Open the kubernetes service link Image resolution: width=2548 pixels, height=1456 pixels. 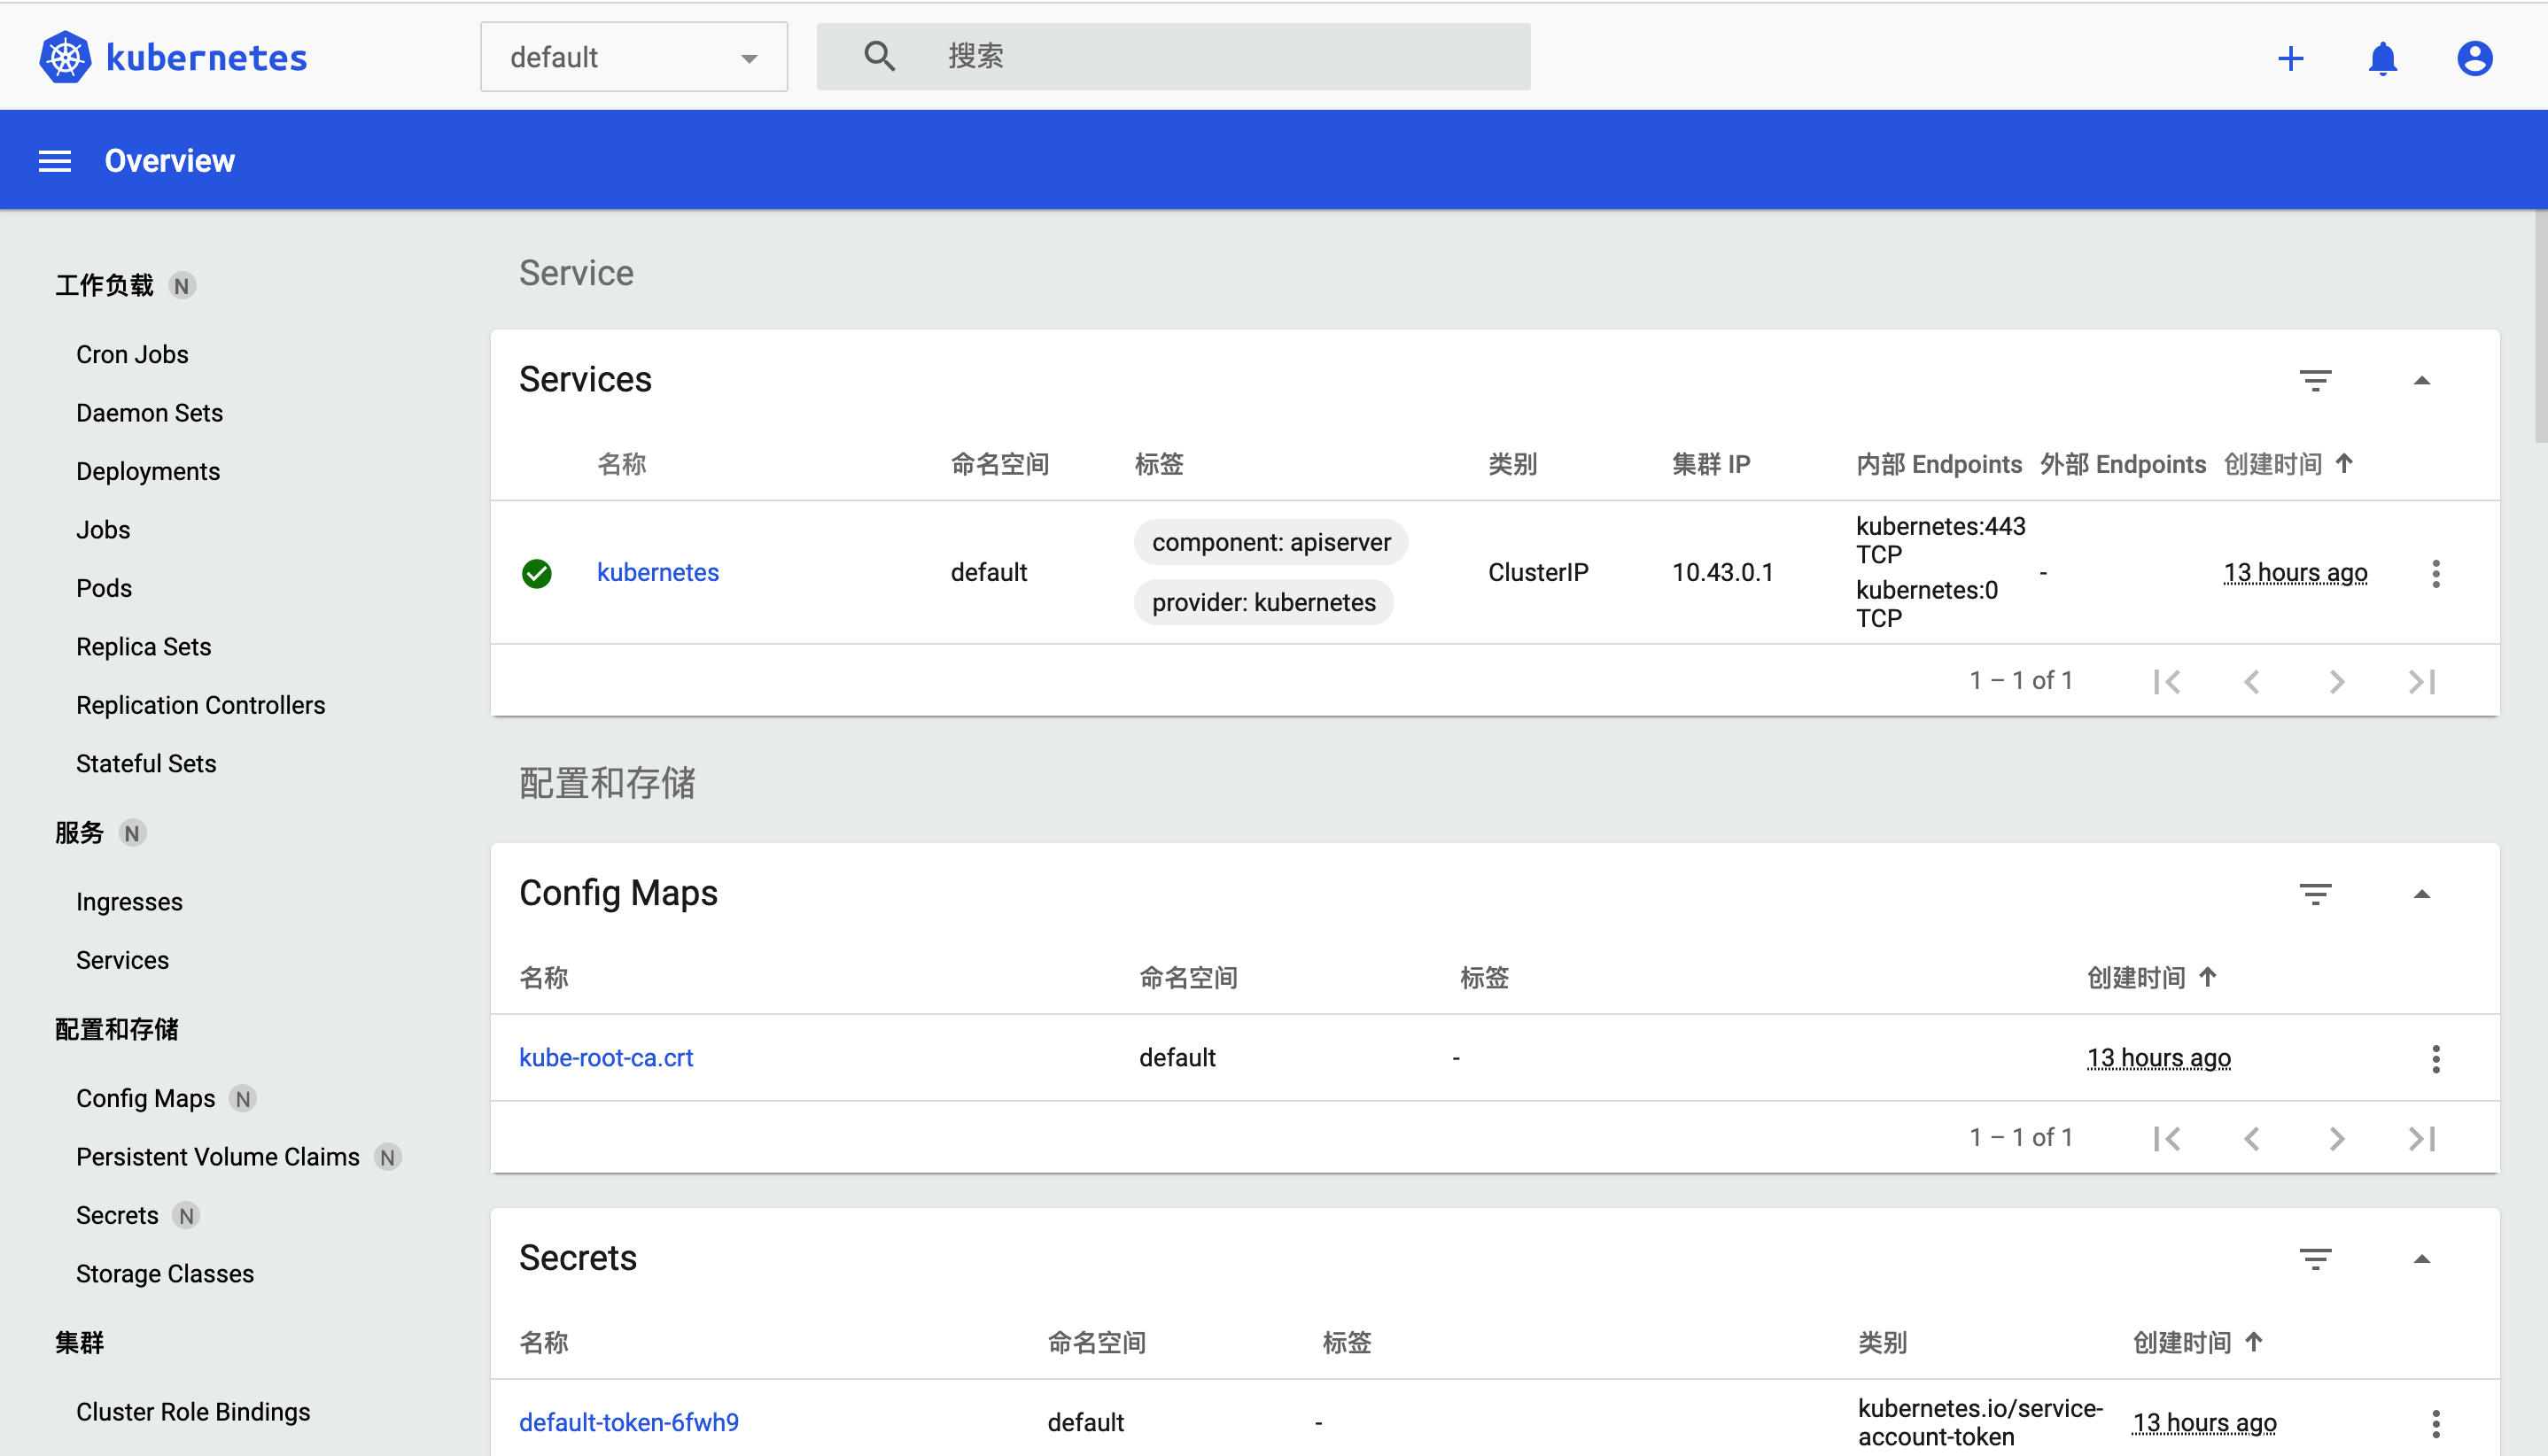[657, 572]
